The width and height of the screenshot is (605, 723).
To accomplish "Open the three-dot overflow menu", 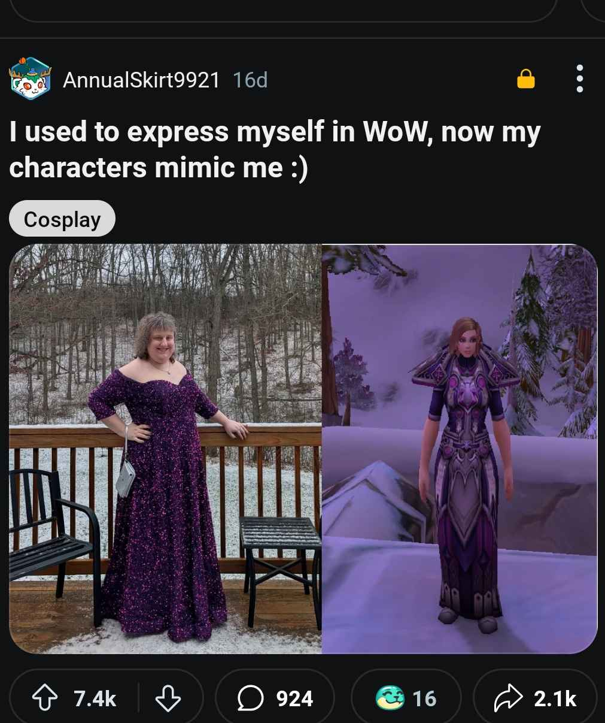I will coord(579,78).
